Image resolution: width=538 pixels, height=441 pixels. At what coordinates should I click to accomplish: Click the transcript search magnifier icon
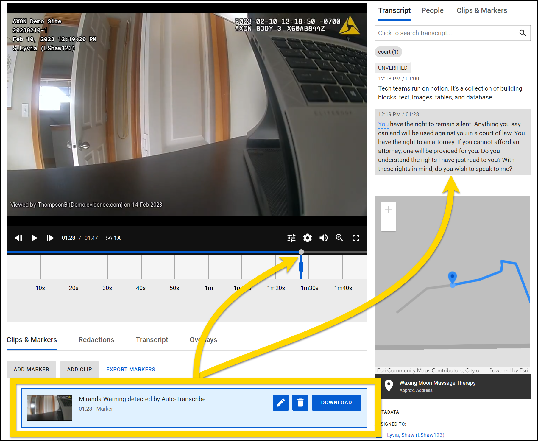click(523, 33)
